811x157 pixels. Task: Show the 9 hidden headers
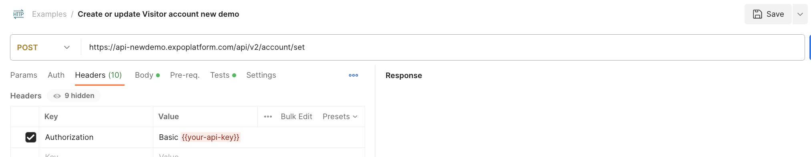(74, 96)
